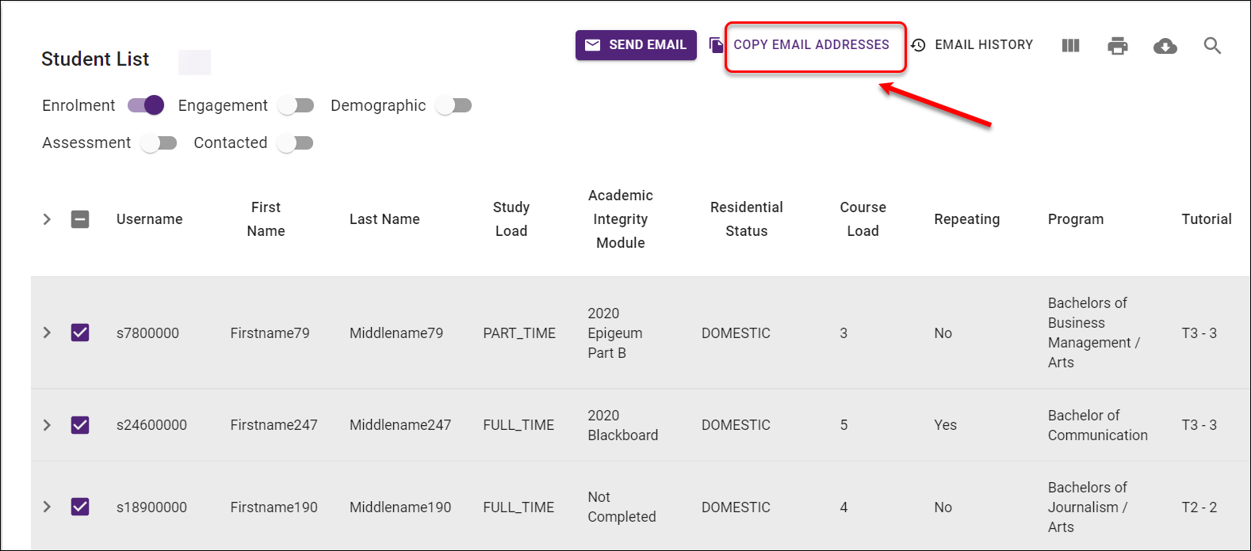The height and width of the screenshot is (551, 1251).
Task: Click the print icon
Action: pyautogui.click(x=1118, y=46)
